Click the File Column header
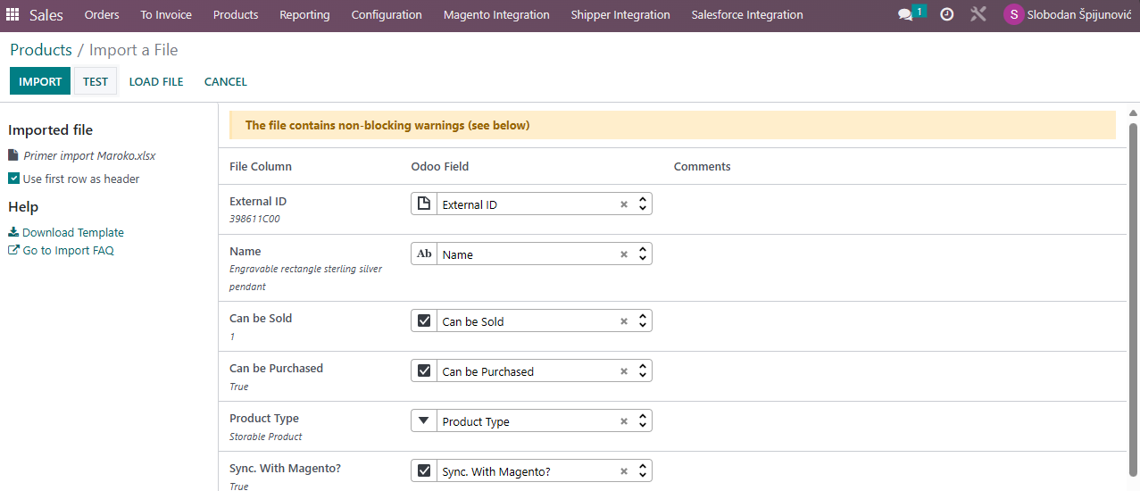Viewport: 1140px width, 491px height. 261,167
